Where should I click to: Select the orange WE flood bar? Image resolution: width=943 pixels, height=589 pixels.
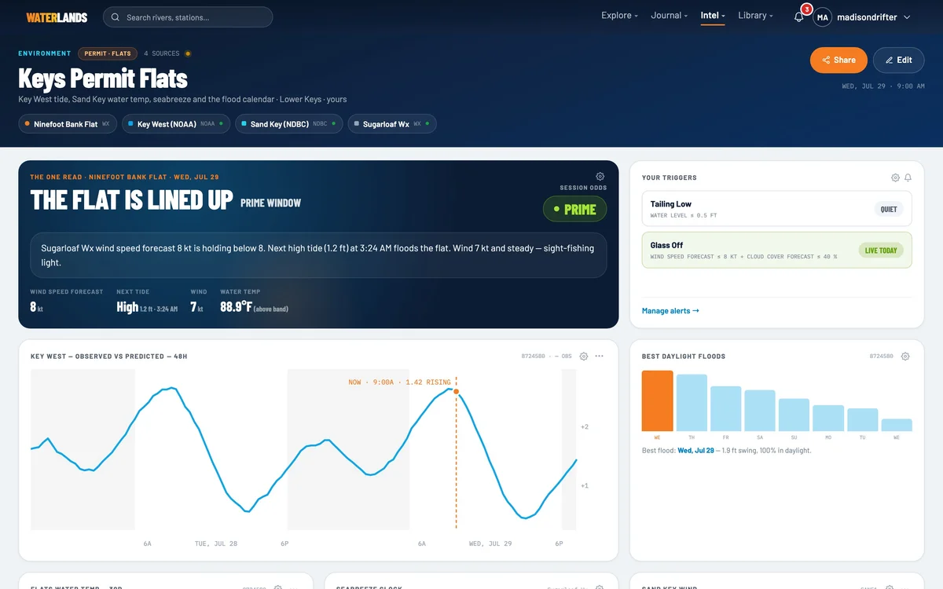point(658,401)
